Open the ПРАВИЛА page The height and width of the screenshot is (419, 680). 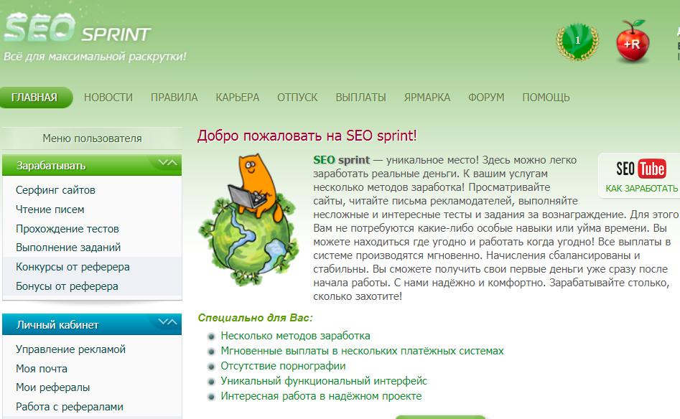(x=174, y=98)
